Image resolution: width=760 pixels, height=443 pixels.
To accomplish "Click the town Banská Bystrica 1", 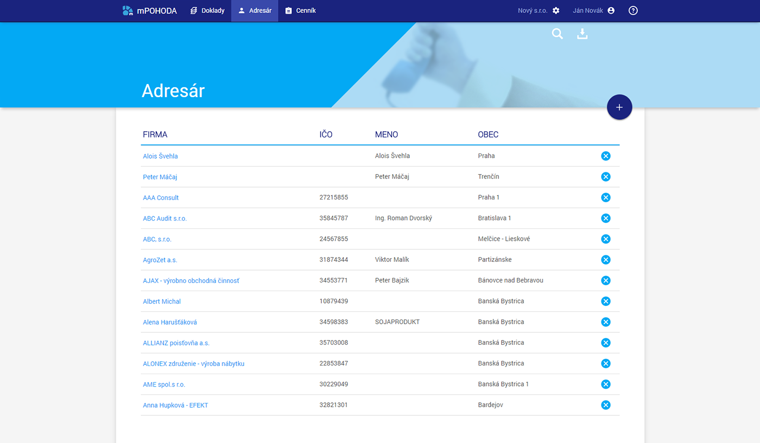I will coord(503,384).
